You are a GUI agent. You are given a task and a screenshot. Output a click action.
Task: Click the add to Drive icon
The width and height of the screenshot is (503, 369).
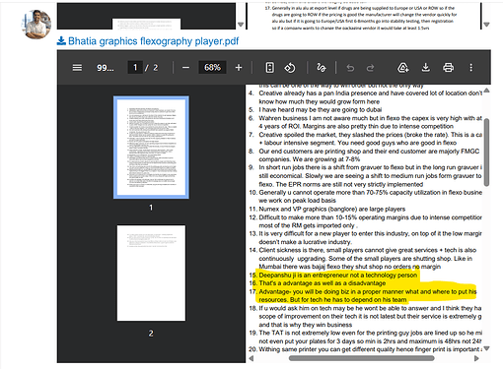(403, 68)
